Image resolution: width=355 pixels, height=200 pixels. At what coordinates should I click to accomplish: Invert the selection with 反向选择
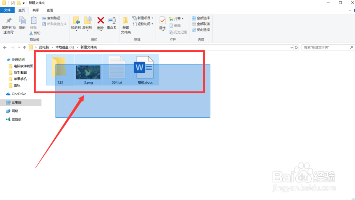click(201, 30)
